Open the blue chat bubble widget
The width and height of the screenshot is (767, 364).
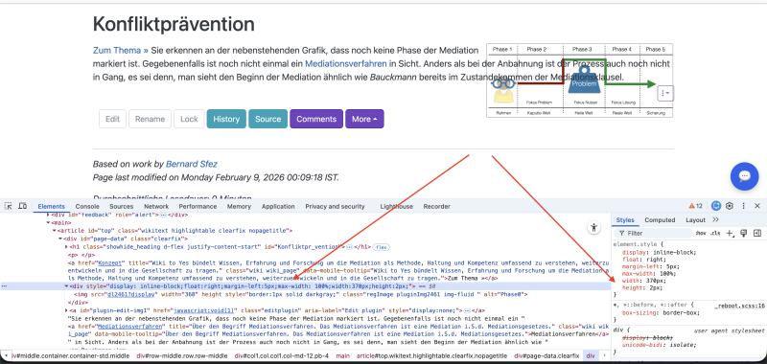pos(745,176)
